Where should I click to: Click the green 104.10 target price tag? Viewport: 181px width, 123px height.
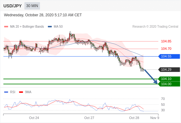(x=169, y=79)
